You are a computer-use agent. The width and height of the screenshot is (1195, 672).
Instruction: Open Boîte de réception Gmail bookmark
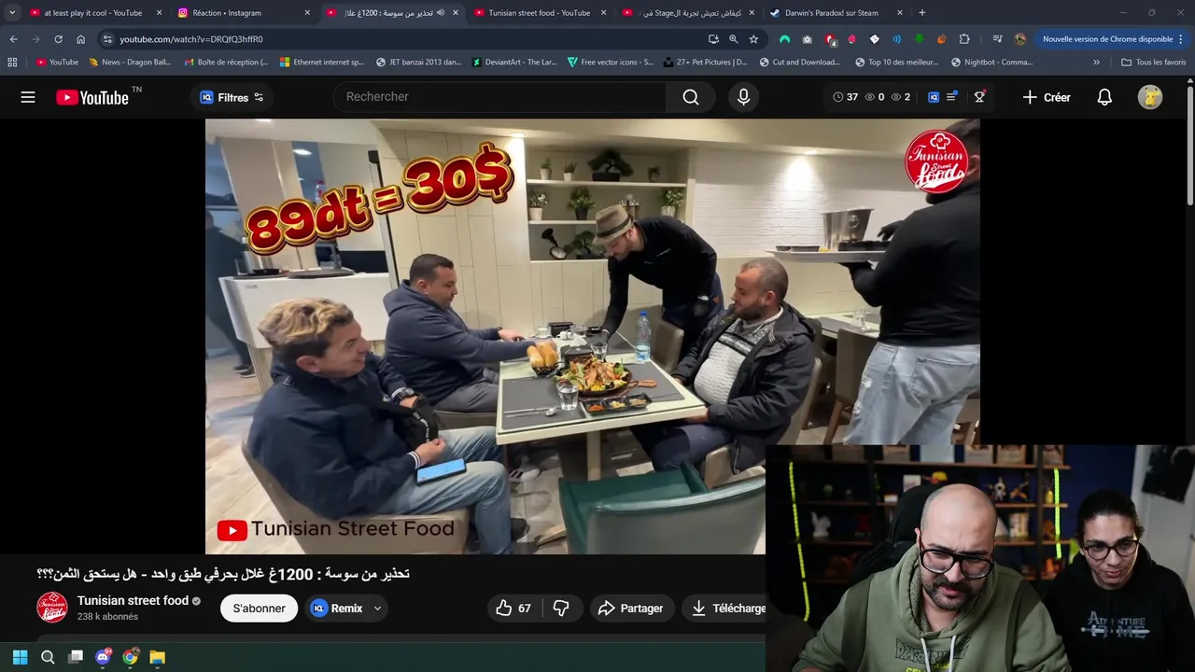coord(226,63)
